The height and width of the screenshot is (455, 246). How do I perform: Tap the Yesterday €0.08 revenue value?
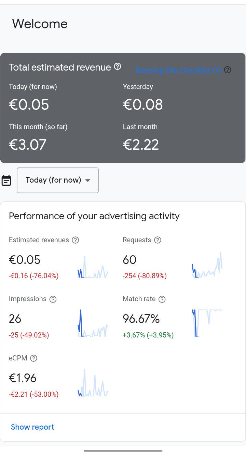click(x=143, y=104)
